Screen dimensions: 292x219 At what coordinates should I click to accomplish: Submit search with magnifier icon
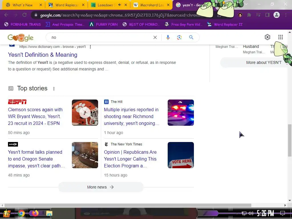click(x=191, y=37)
